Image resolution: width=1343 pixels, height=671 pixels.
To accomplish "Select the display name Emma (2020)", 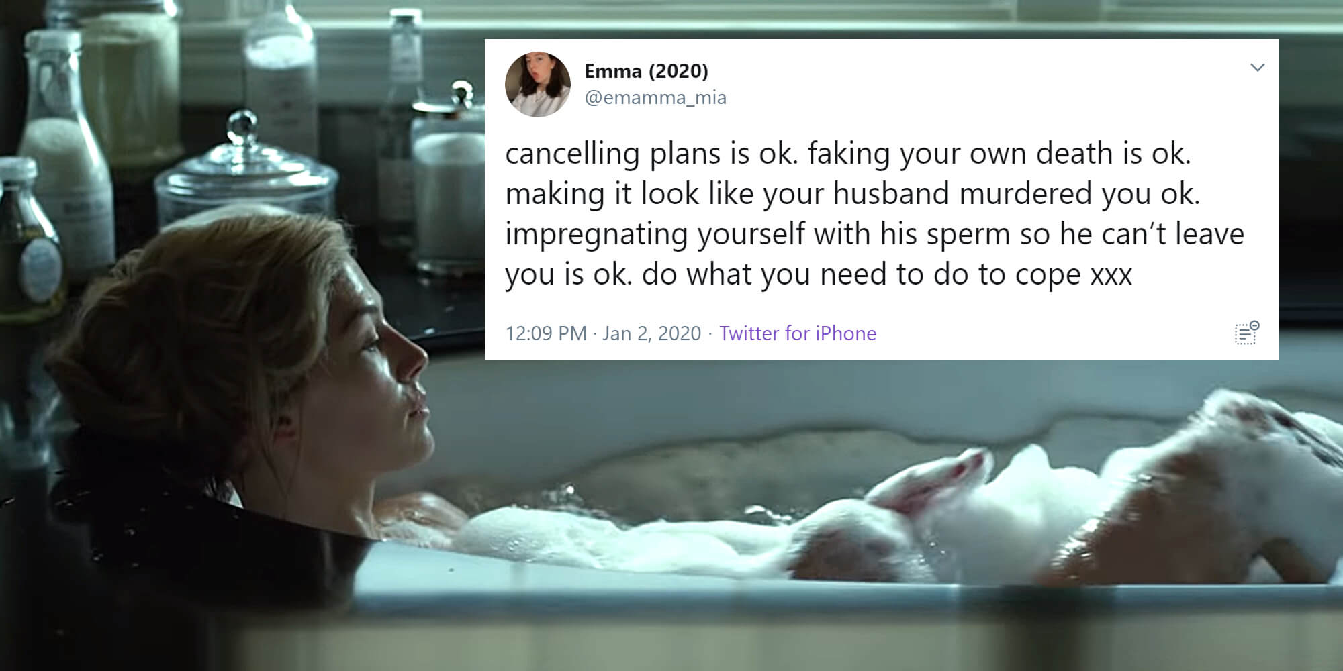I will coord(646,70).
